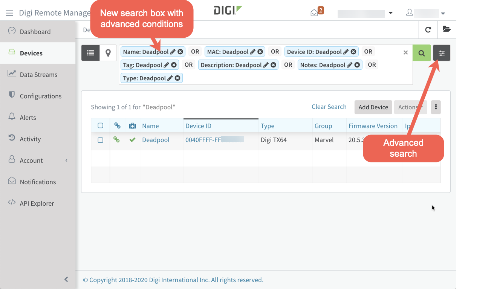
Task: Click the Add Device button
Action: point(373,107)
